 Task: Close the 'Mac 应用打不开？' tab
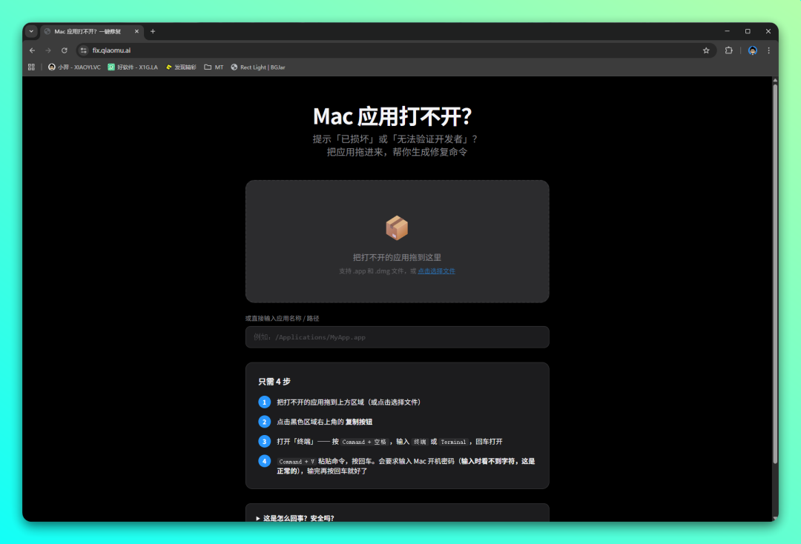[x=136, y=31]
